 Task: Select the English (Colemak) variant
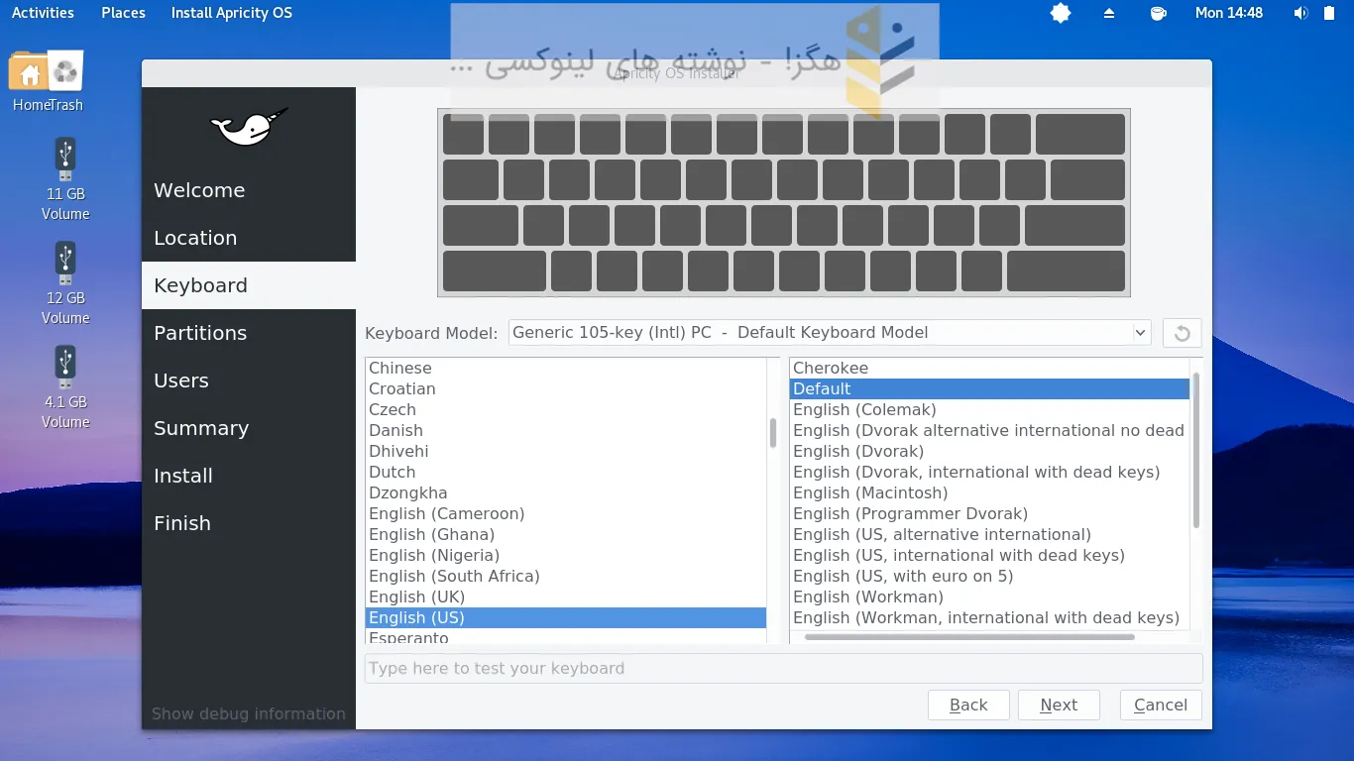click(989, 409)
